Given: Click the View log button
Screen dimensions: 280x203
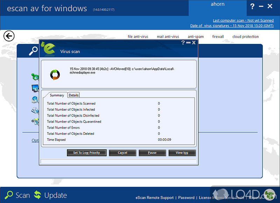Looking at the screenshot, I should pos(182,153).
